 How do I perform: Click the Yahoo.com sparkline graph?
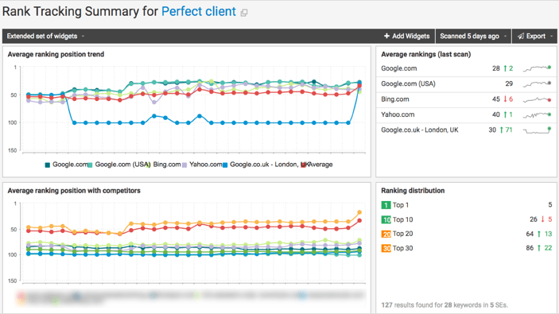click(x=537, y=114)
